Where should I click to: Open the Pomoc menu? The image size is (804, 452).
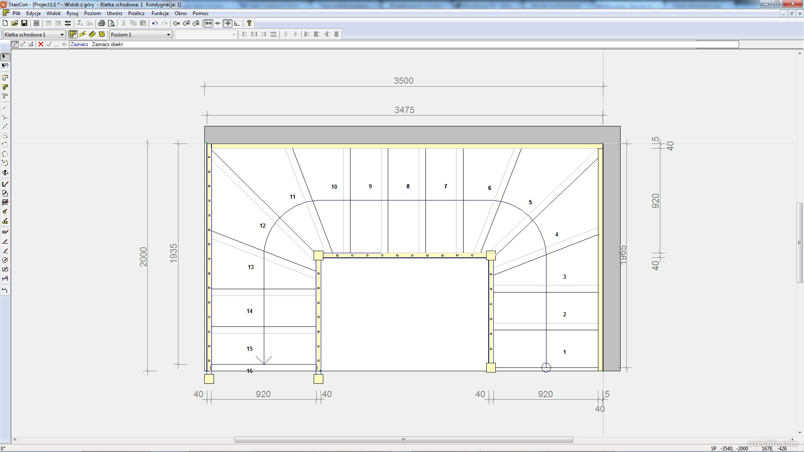(201, 13)
